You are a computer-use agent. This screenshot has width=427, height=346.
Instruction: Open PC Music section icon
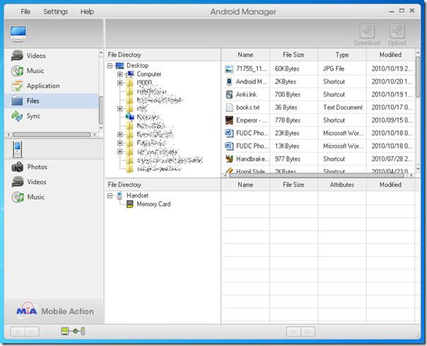(x=17, y=71)
